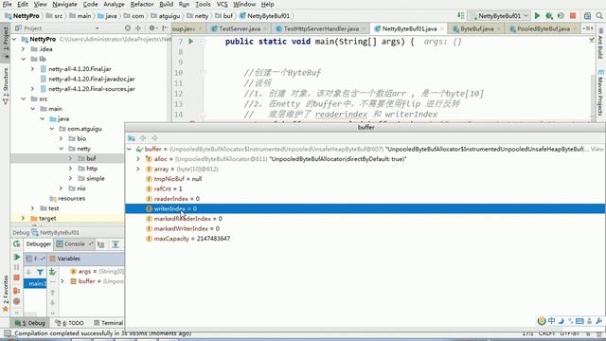Run NettyByteBuf01 with green play icon

click(537, 16)
